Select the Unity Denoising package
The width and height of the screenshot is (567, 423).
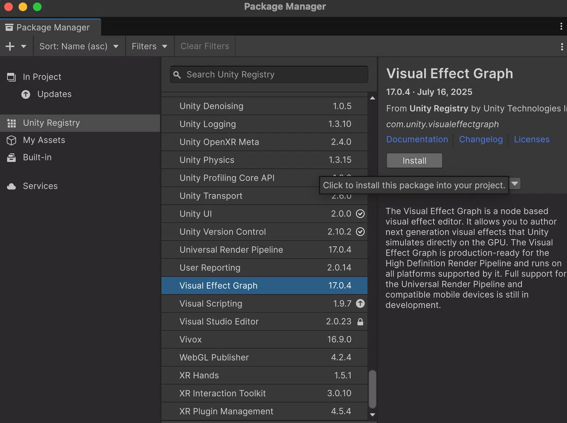tap(264, 106)
